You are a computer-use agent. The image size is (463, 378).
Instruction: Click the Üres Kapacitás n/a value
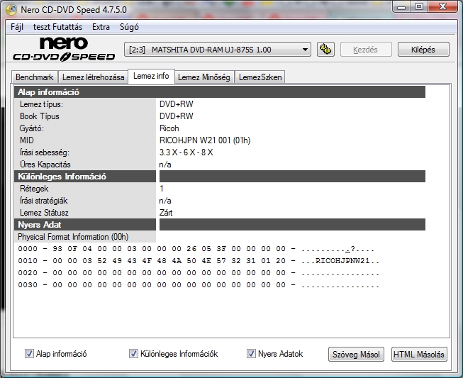coord(165,165)
